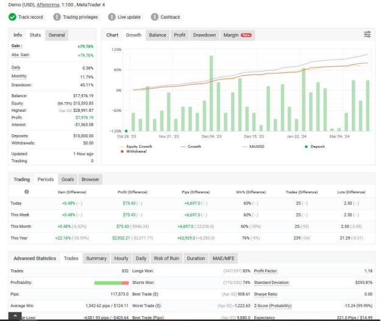381x321 pixels.
Task: Click This Year profit $2,952.21
Action: tap(121, 238)
